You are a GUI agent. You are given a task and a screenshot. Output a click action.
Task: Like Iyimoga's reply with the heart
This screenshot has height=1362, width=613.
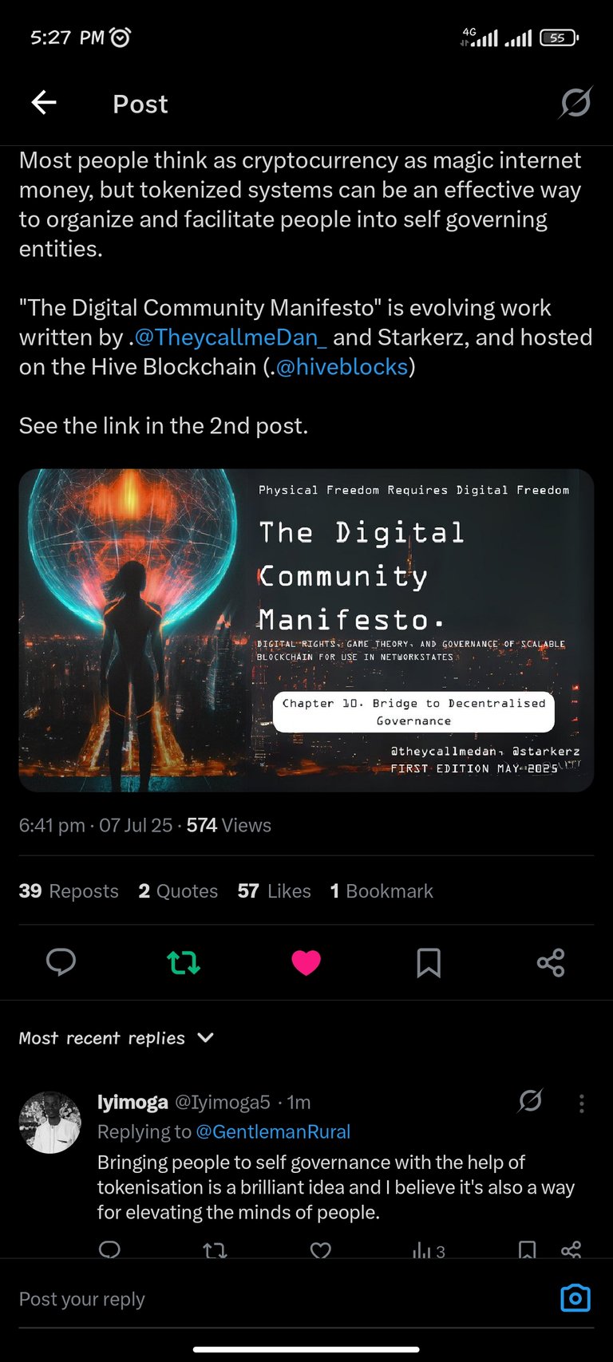point(321,1249)
